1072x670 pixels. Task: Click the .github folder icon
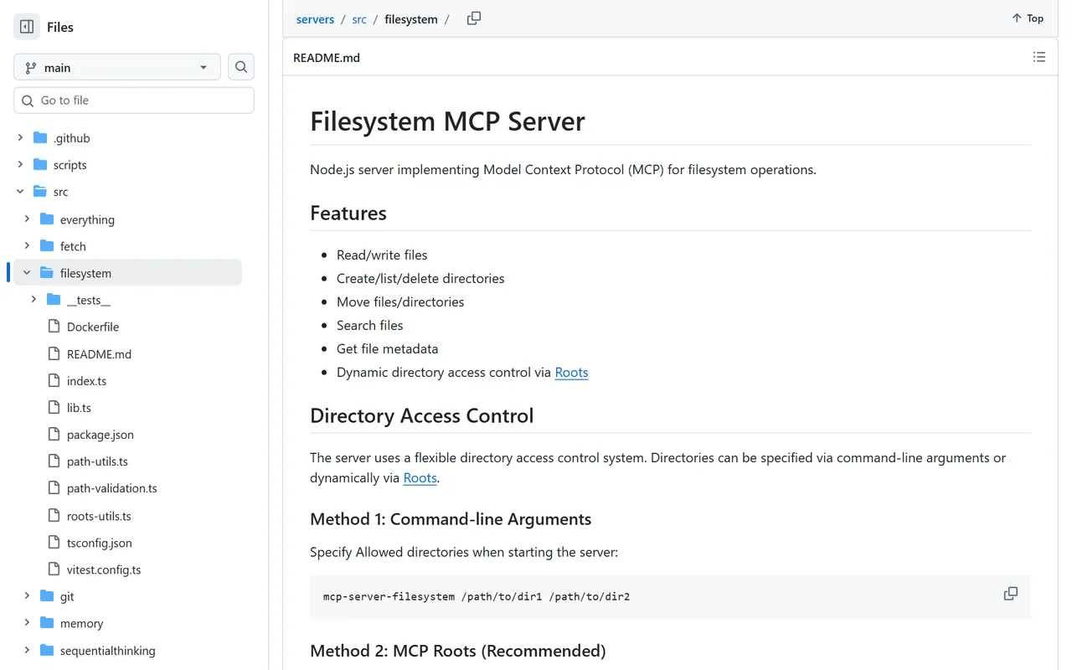[x=40, y=137]
